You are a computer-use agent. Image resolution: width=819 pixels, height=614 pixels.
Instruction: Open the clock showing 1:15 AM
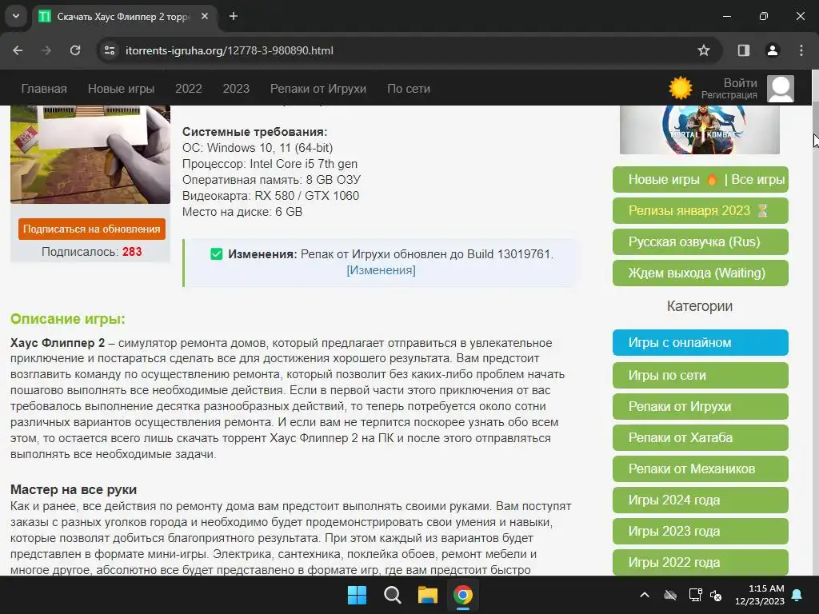[x=760, y=595]
